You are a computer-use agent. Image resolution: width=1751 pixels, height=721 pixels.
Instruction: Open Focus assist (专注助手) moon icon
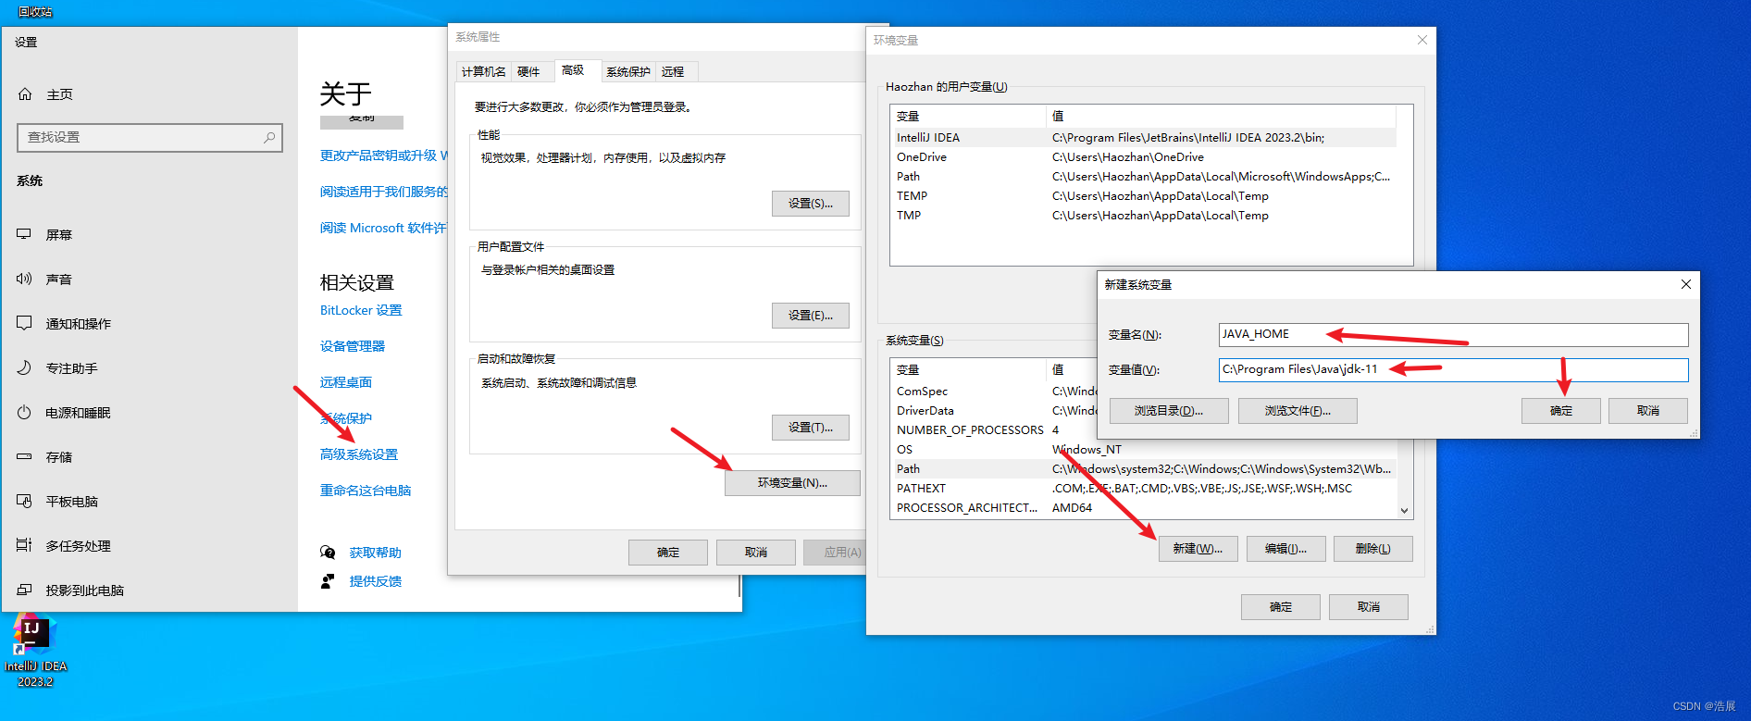point(24,367)
